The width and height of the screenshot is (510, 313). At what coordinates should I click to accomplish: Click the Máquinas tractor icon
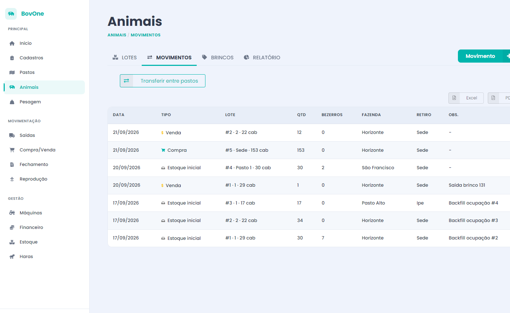[x=12, y=213]
